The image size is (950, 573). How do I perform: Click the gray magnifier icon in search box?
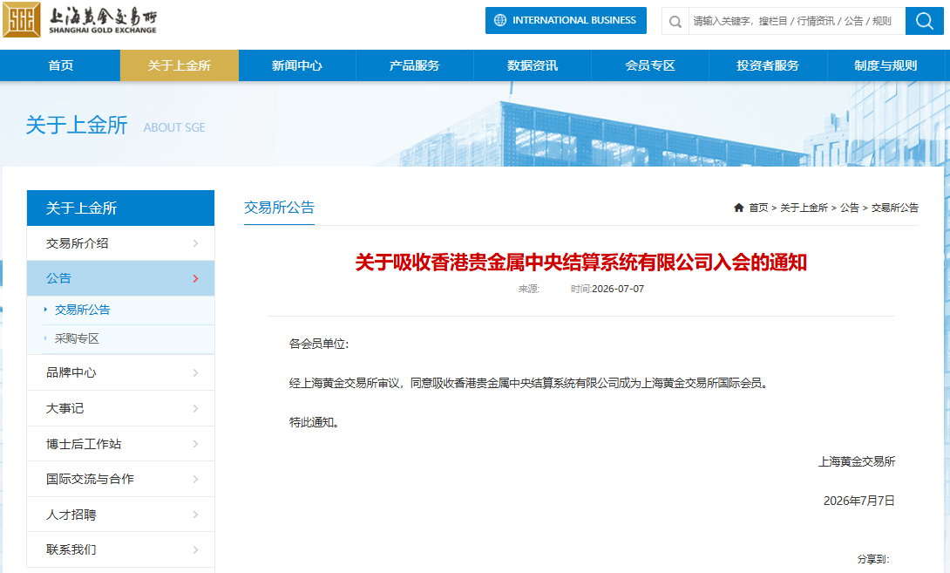click(675, 22)
